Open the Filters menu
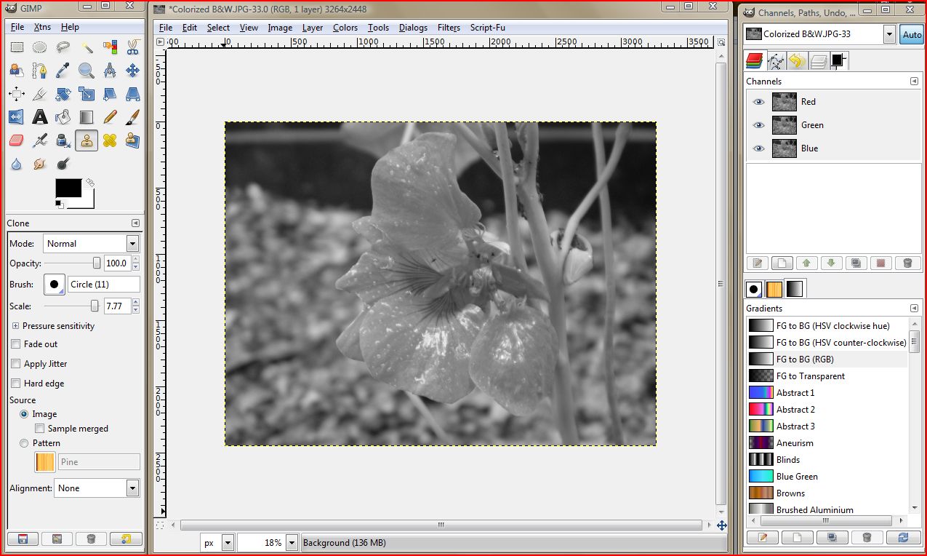Image resolution: width=927 pixels, height=556 pixels. [449, 28]
